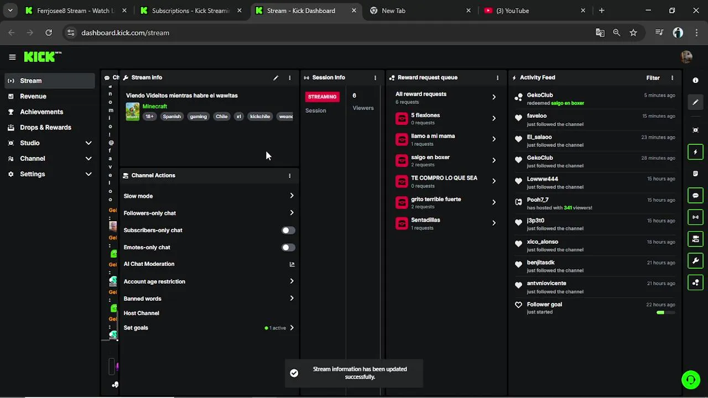Click the Minecraft game thumbnail
Screen dimensions: 708x398
(x=132, y=112)
